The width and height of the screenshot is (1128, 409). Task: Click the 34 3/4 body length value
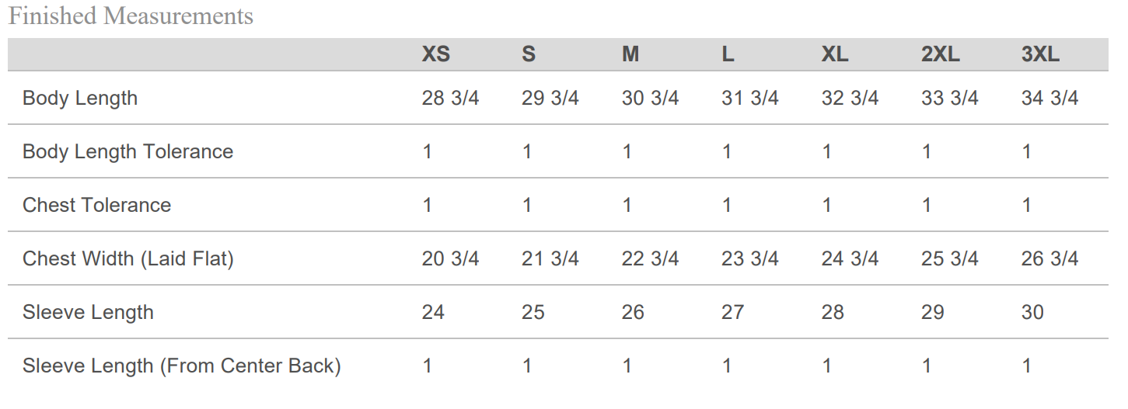(1049, 98)
